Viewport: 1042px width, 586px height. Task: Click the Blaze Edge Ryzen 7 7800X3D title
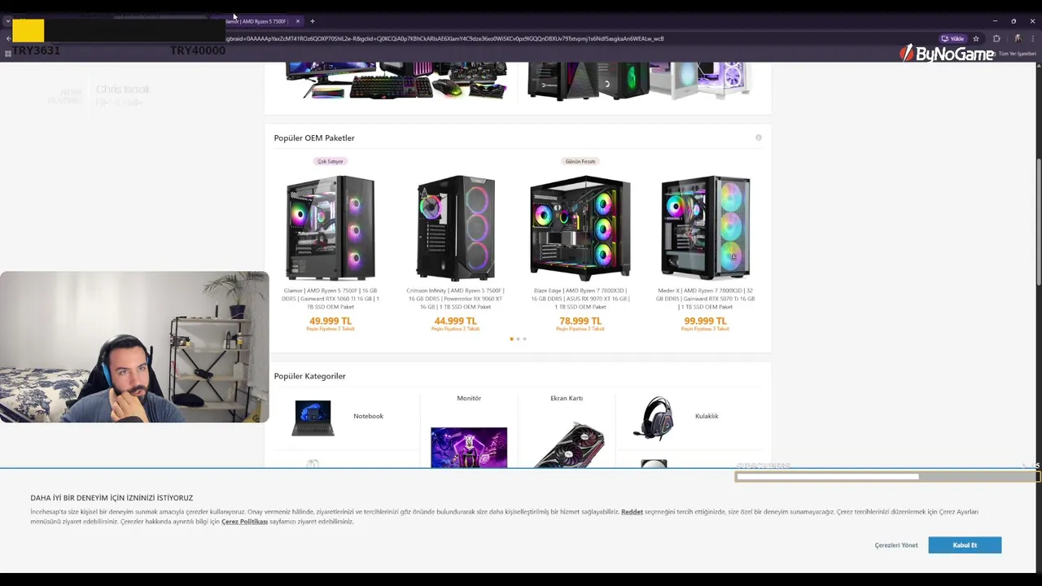tap(580, 299)
